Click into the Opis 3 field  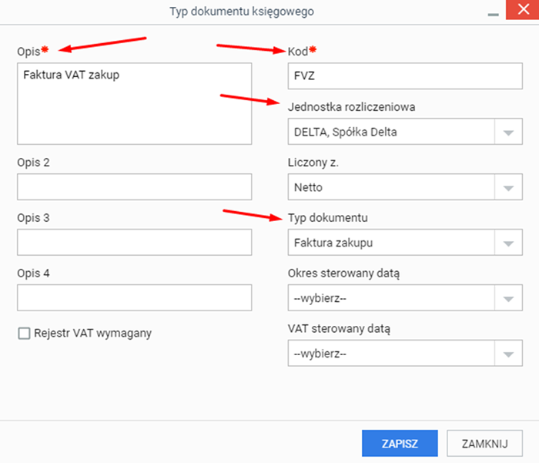(x=135, y=242)
